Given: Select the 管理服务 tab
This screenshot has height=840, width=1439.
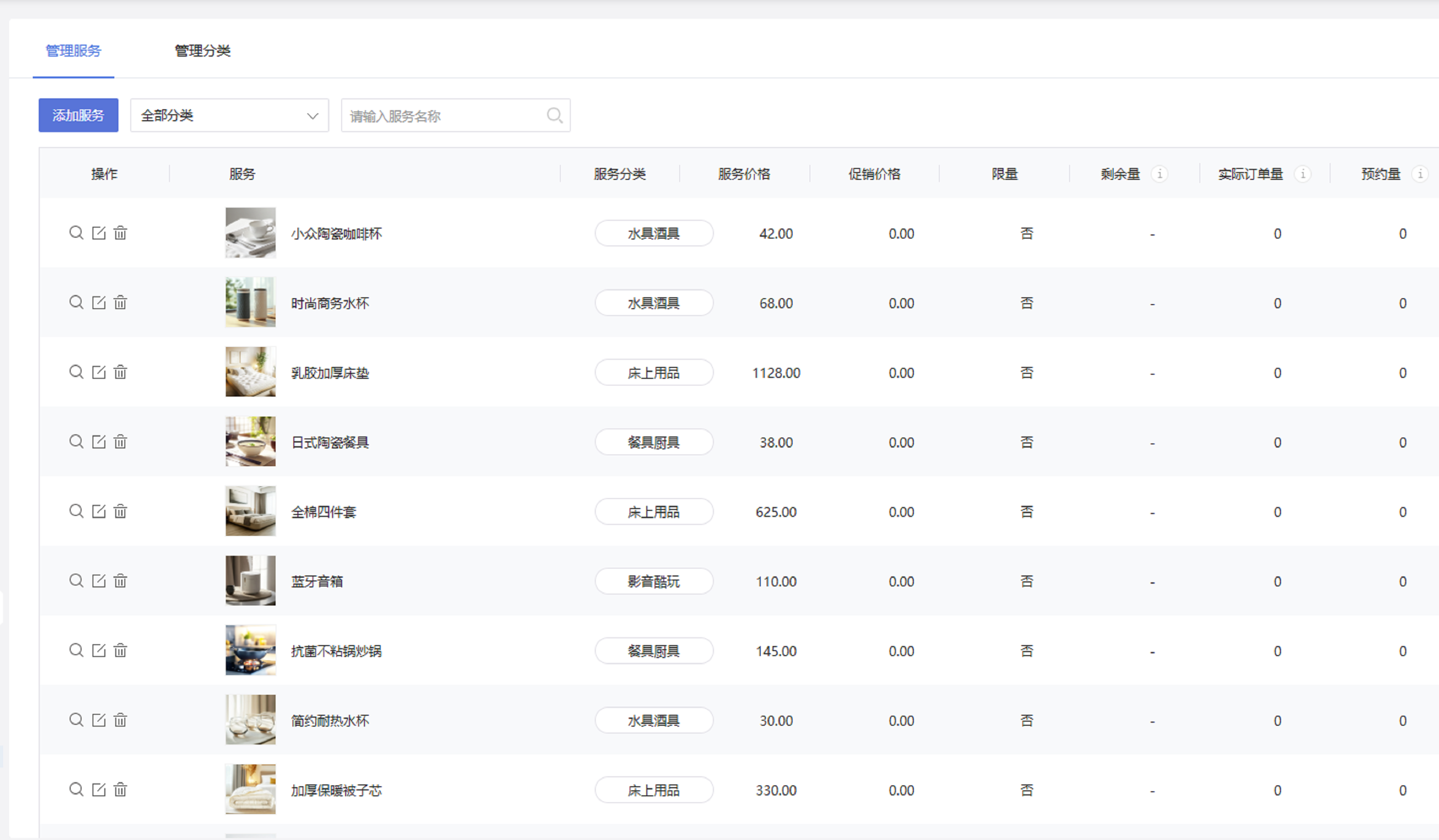Looking at the screenshot, I should [73, 51].
